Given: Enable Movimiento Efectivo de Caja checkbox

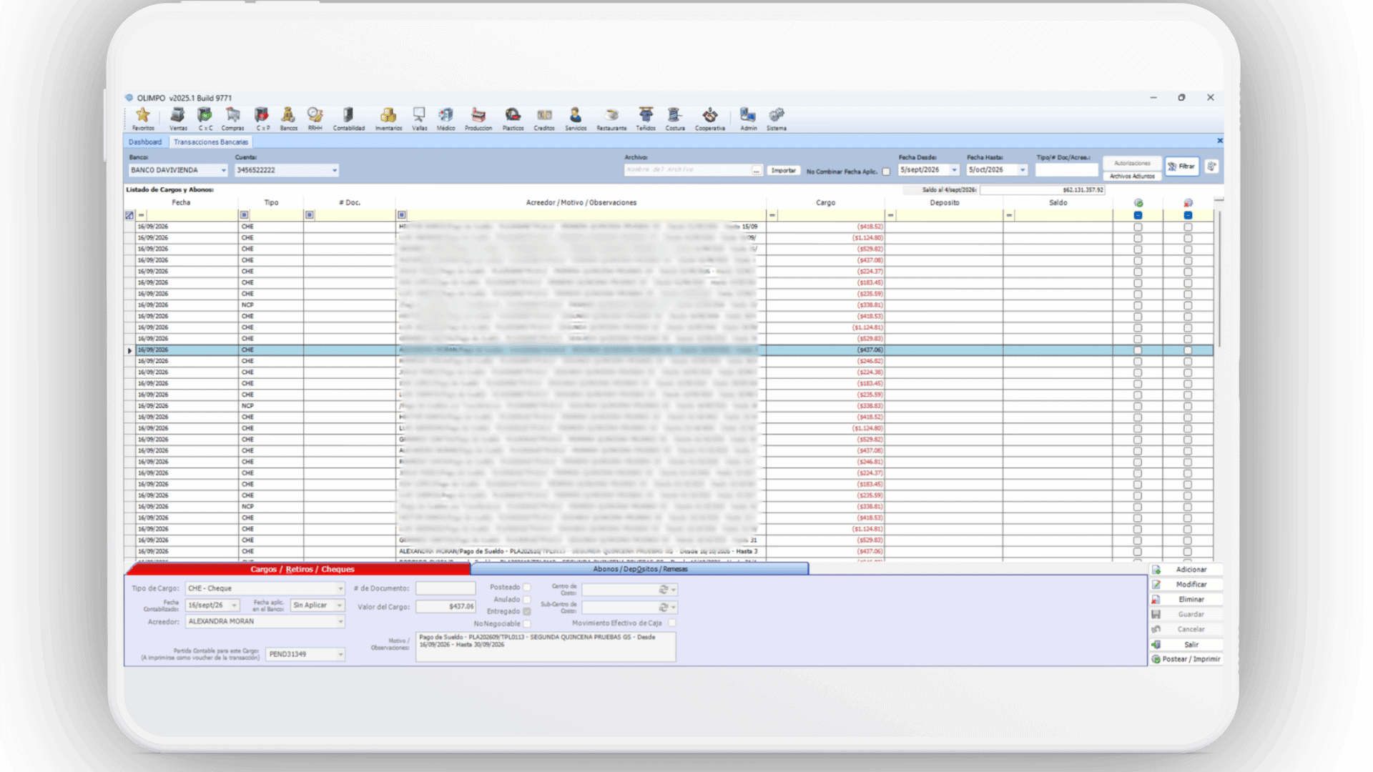Looking at the screenshot, I should click(x=672, y=623).
